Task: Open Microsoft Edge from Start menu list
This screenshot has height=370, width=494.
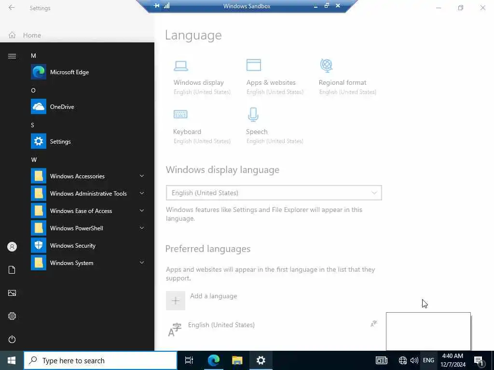Action: tap(88, 72)
